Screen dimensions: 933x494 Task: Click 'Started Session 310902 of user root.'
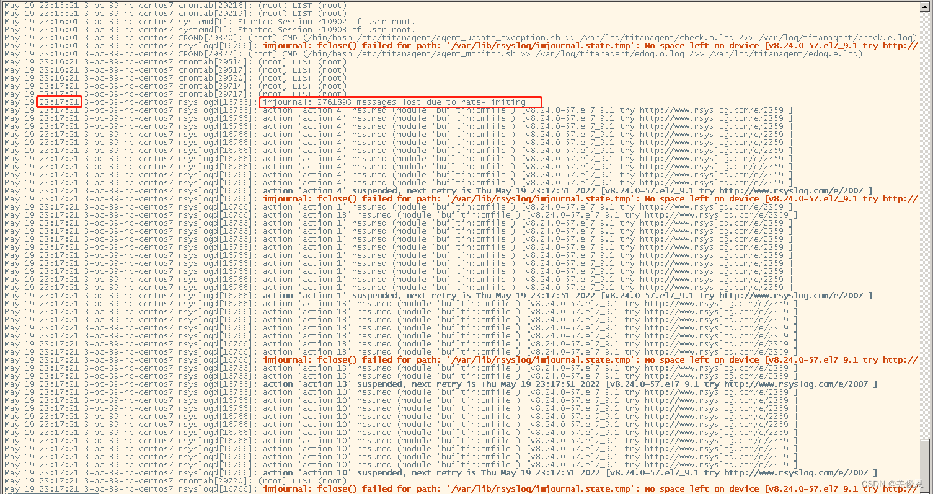(327, 21)
